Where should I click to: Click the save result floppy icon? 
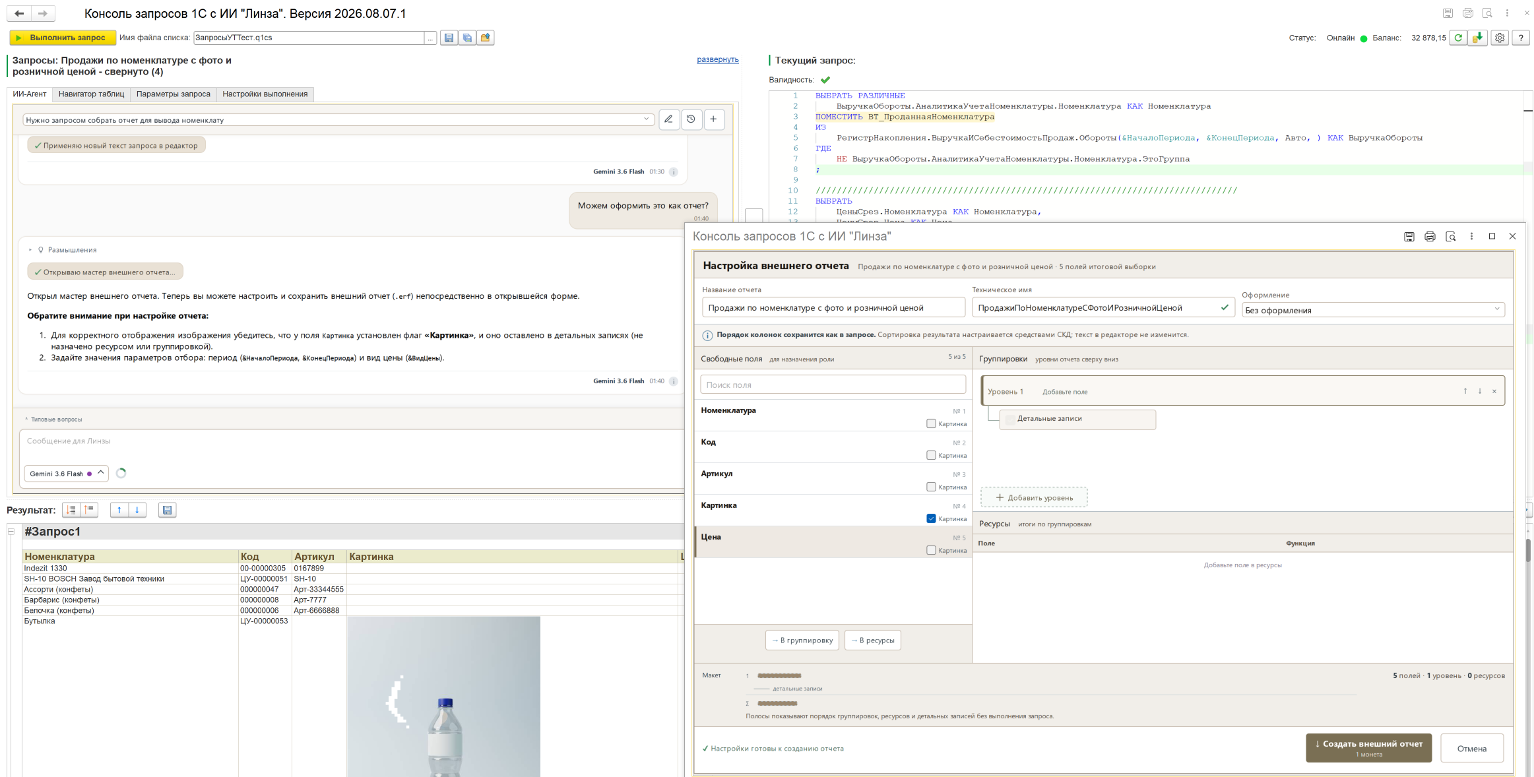pos(167,510)
